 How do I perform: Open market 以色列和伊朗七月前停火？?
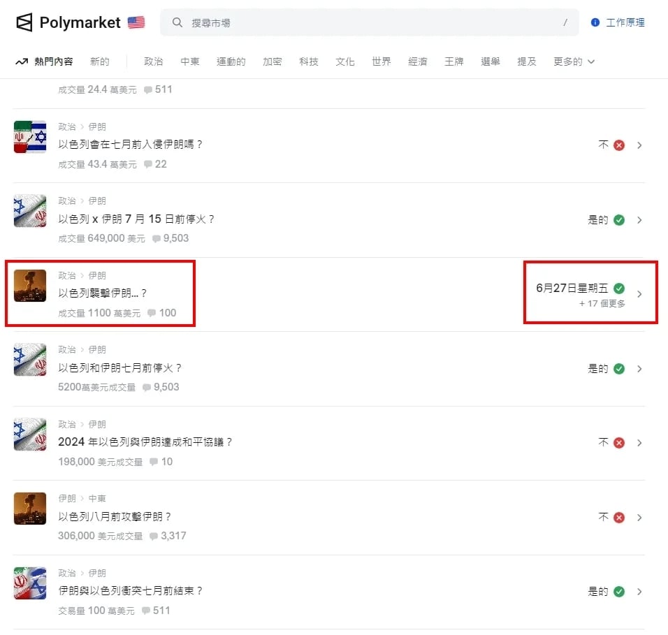coord(119,367)
